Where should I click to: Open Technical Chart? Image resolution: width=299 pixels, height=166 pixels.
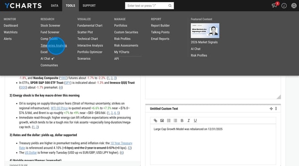[87, 39]
